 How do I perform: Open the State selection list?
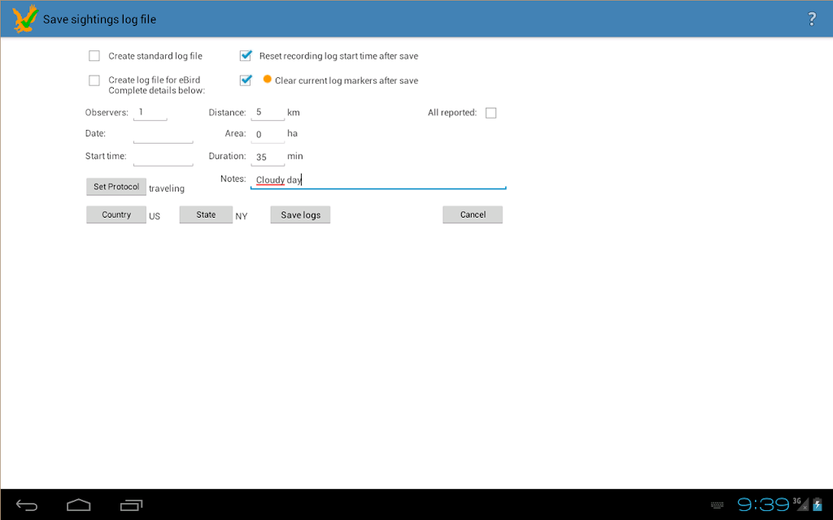click(206, 214)
